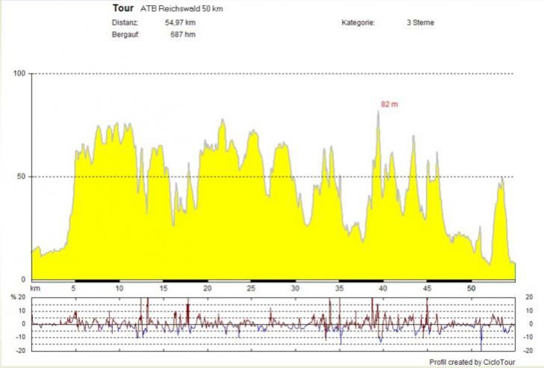
Task: Select the 3 Sterne category value
Action: coord(420,22)
